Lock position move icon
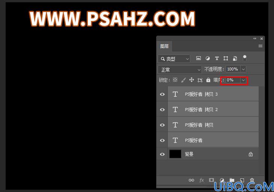 click(x=191, y=80)
